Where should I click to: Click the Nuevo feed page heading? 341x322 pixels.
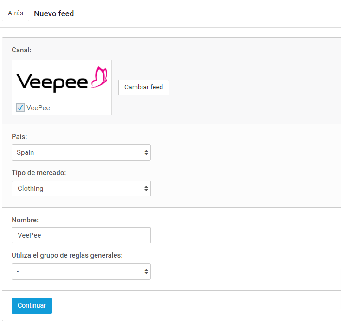(54, 13)
